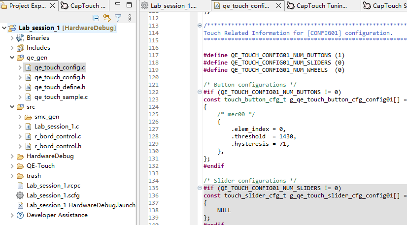Expand qe_touch_config.h tree arrow
The width and height of the screenshot is (407, 225).
click(x=20, y=77)
